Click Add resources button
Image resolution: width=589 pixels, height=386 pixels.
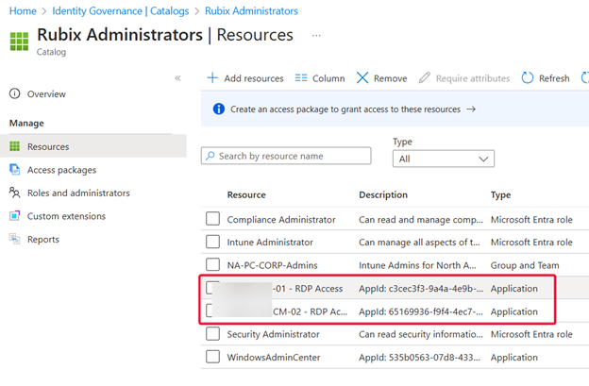coord(245,78)
